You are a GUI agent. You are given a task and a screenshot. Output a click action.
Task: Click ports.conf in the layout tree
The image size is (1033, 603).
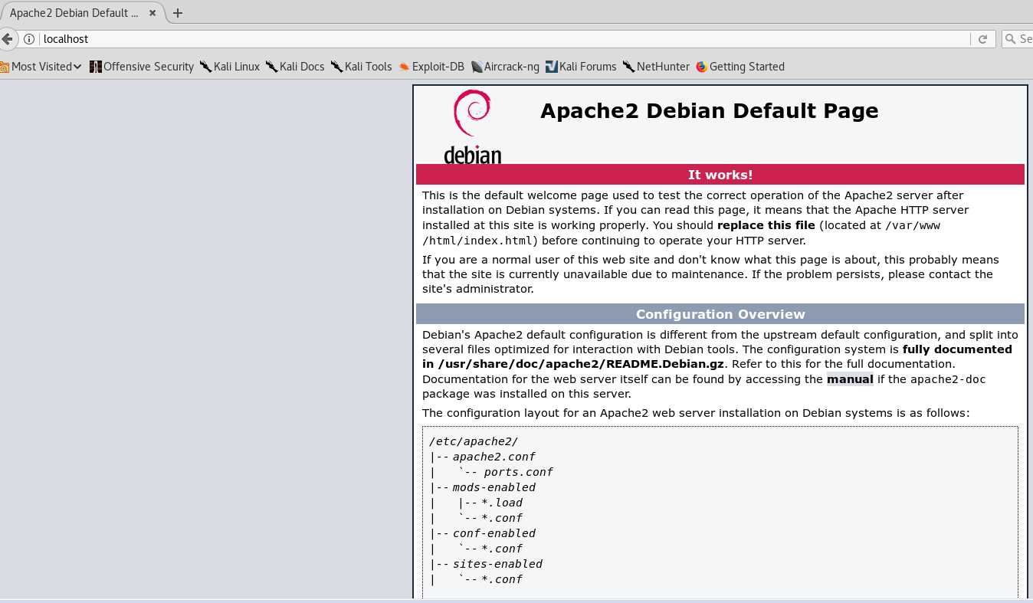(518, 472)
